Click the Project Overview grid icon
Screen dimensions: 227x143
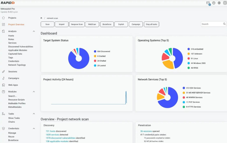pyautogui.click(x=3, y=25)
